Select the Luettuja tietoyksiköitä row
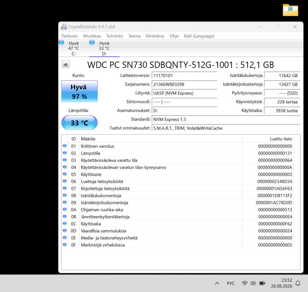 [x=177, y=181]
